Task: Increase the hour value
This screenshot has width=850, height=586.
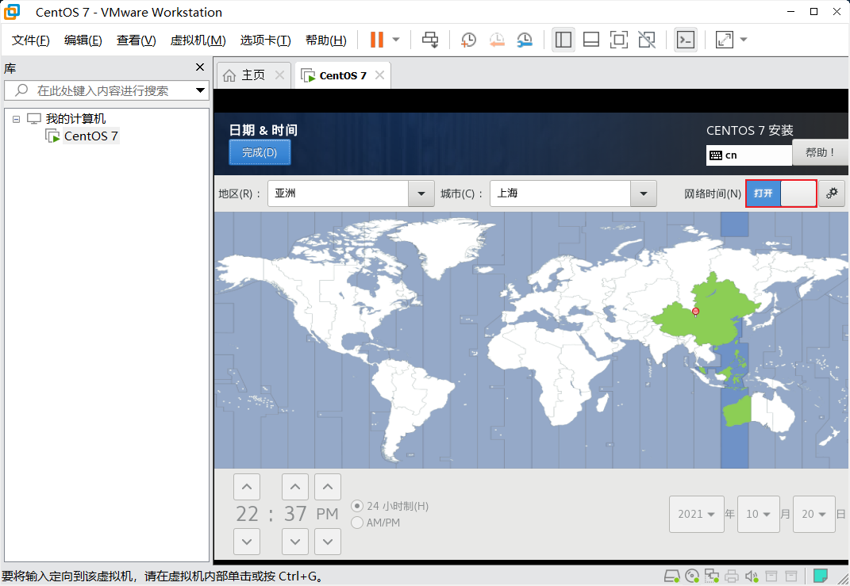Action: (247, 486)
